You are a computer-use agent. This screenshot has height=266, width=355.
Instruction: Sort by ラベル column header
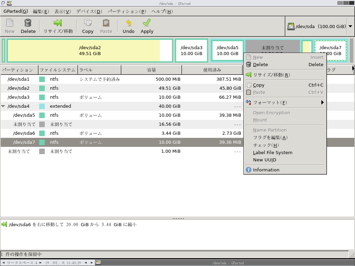99,70
